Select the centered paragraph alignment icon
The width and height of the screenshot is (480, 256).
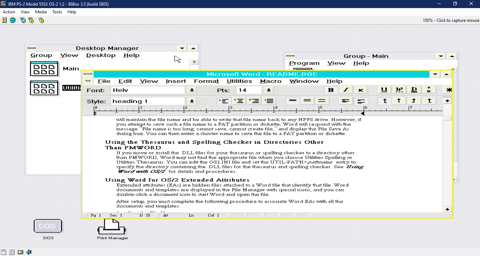click(239, 101)
